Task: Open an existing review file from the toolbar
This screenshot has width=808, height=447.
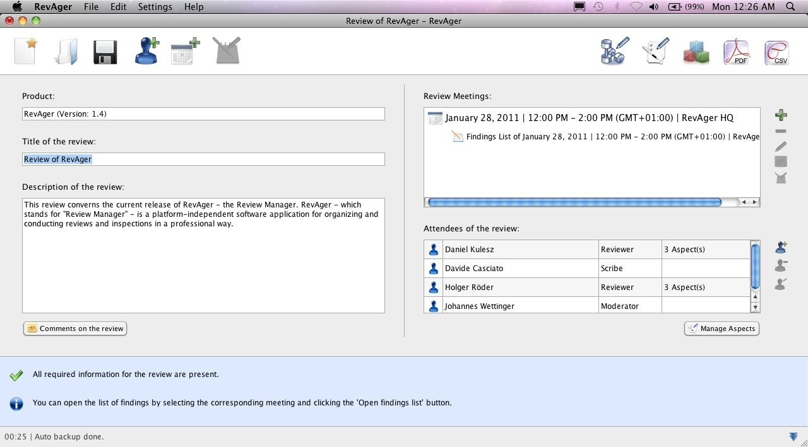Action: (66, 52)
